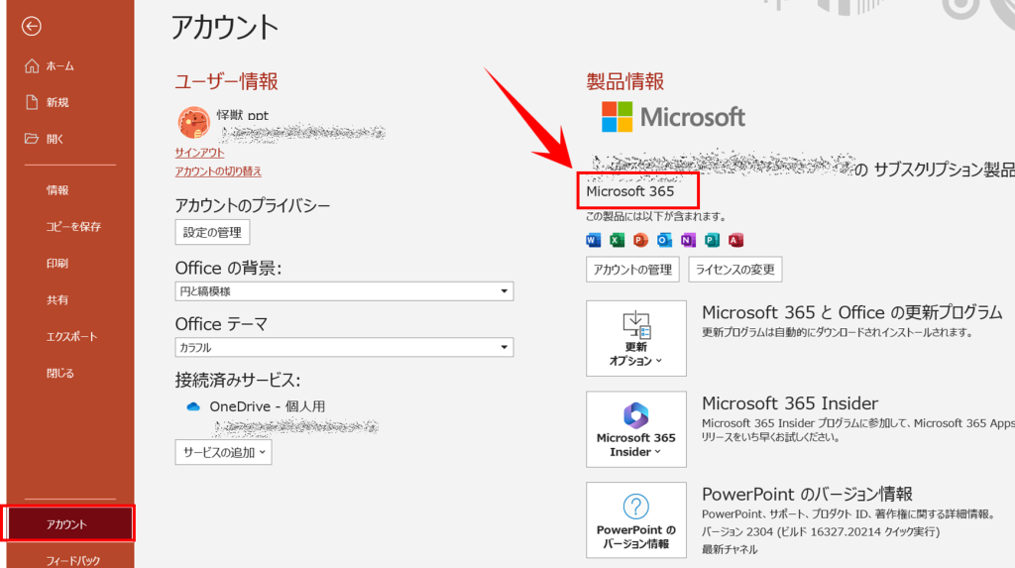This screenshot has width=1015, height=568.
Task: Click the back arrow to exit Backstage
Action: pyautogui.click(x=31, y=27)
